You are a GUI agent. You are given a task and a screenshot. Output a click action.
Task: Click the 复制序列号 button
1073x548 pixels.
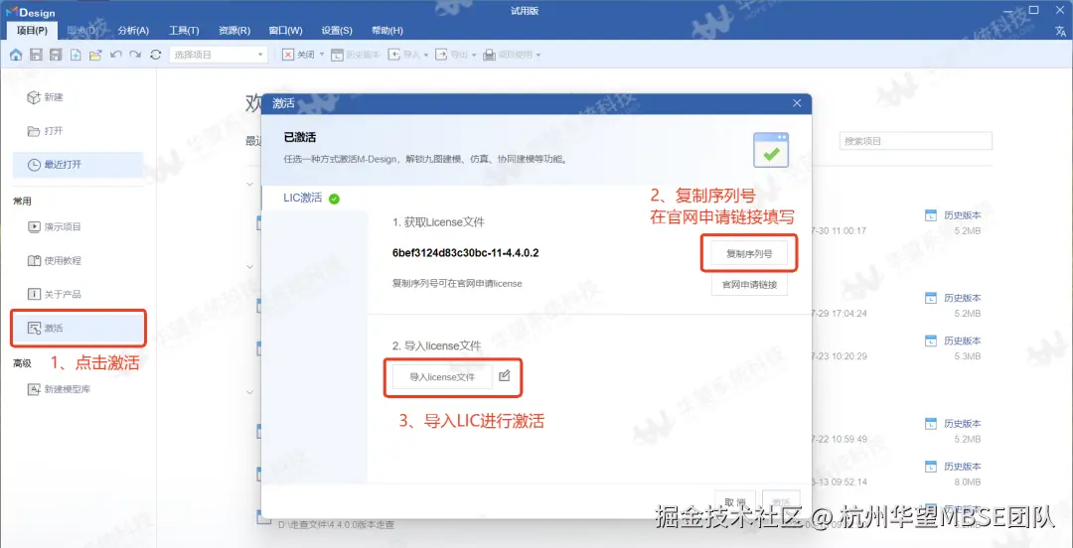tap(749, 253)
